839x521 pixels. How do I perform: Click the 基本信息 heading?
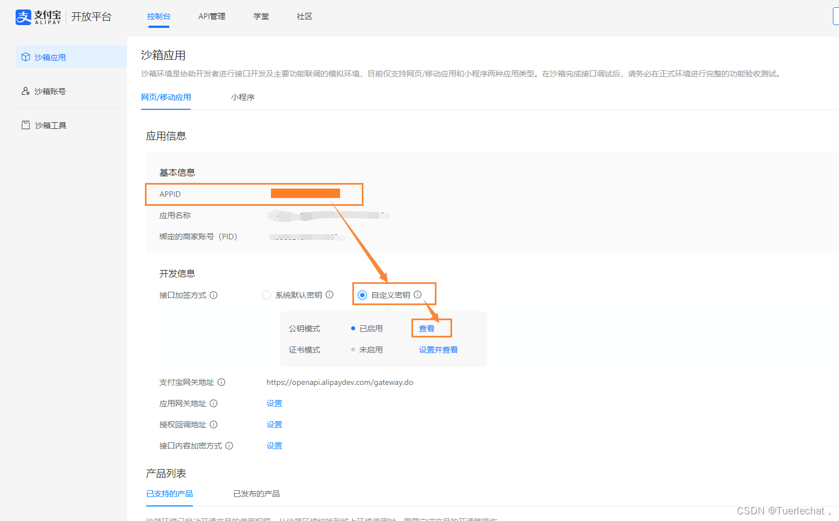click(177, 172)
